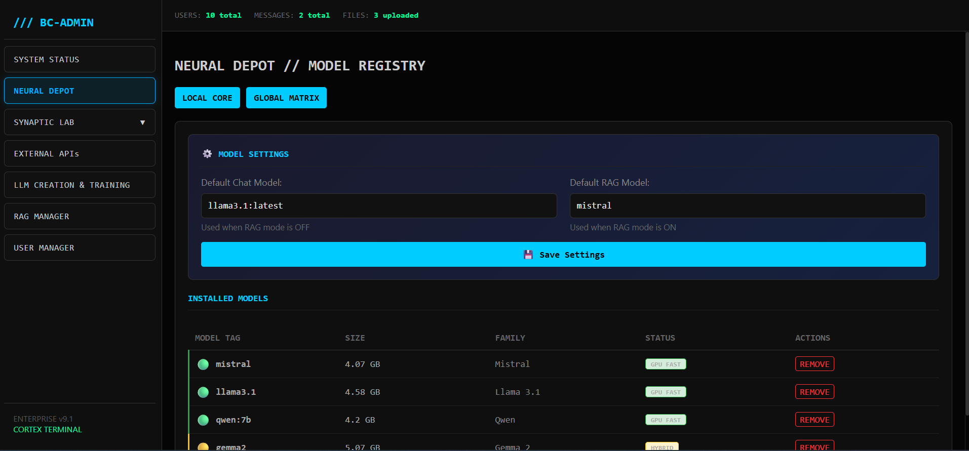Switch to the Local Core tab
969x451 pixels.
207,98
